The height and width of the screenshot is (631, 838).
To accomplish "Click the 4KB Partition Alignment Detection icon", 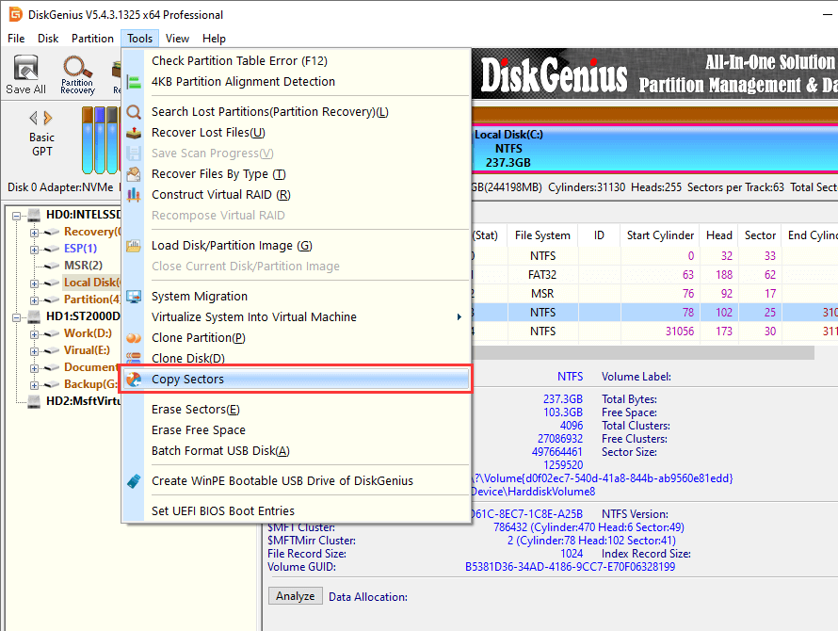I will (135, 82).
